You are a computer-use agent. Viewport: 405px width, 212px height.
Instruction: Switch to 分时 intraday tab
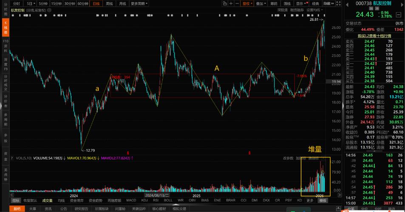16,4
